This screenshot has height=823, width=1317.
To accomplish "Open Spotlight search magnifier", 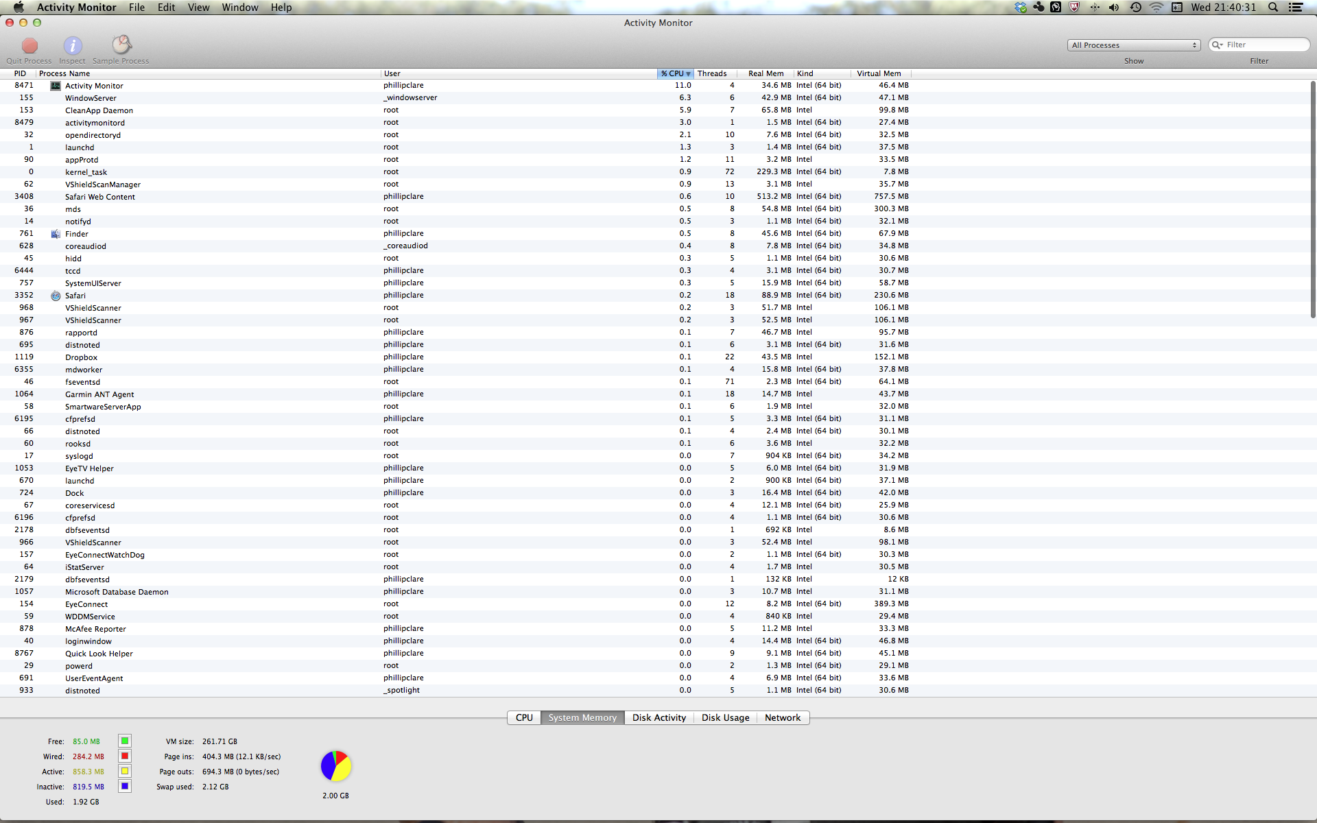I will click(x=1273, y=8).
